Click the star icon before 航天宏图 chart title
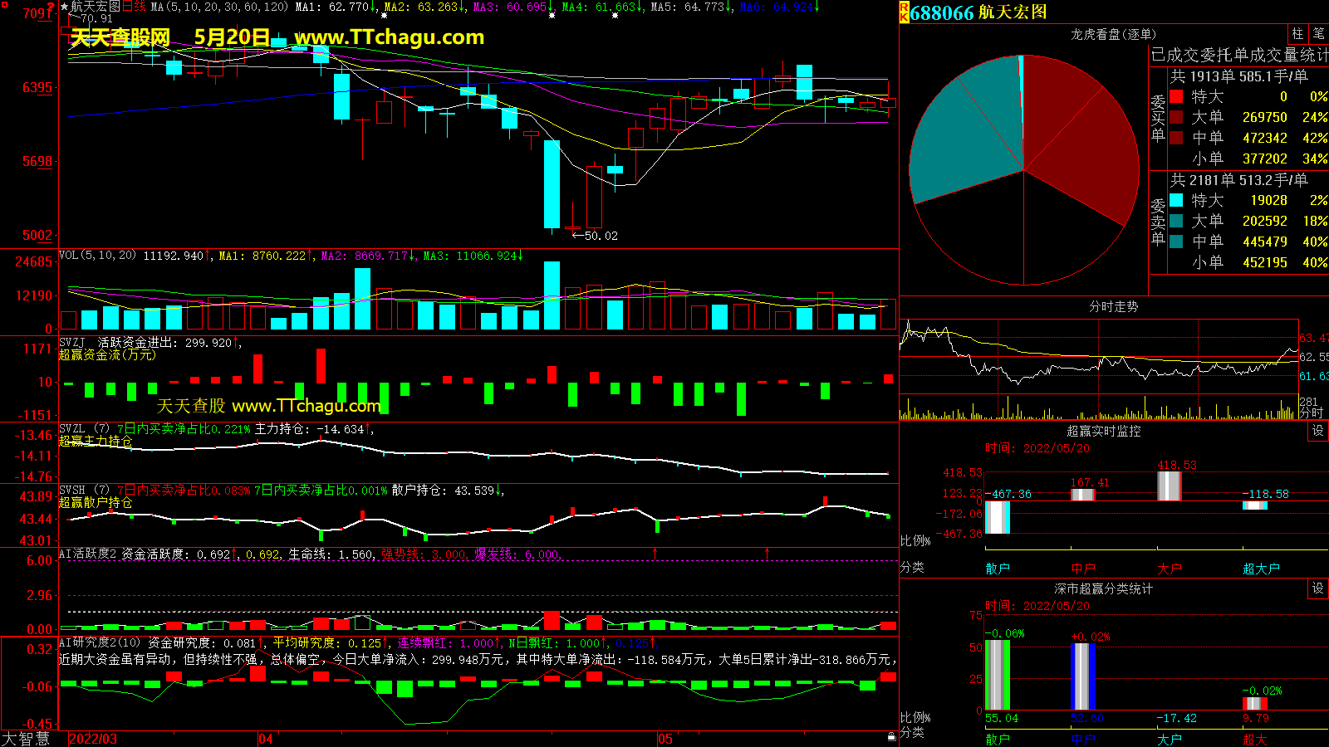 click(64, 7)
